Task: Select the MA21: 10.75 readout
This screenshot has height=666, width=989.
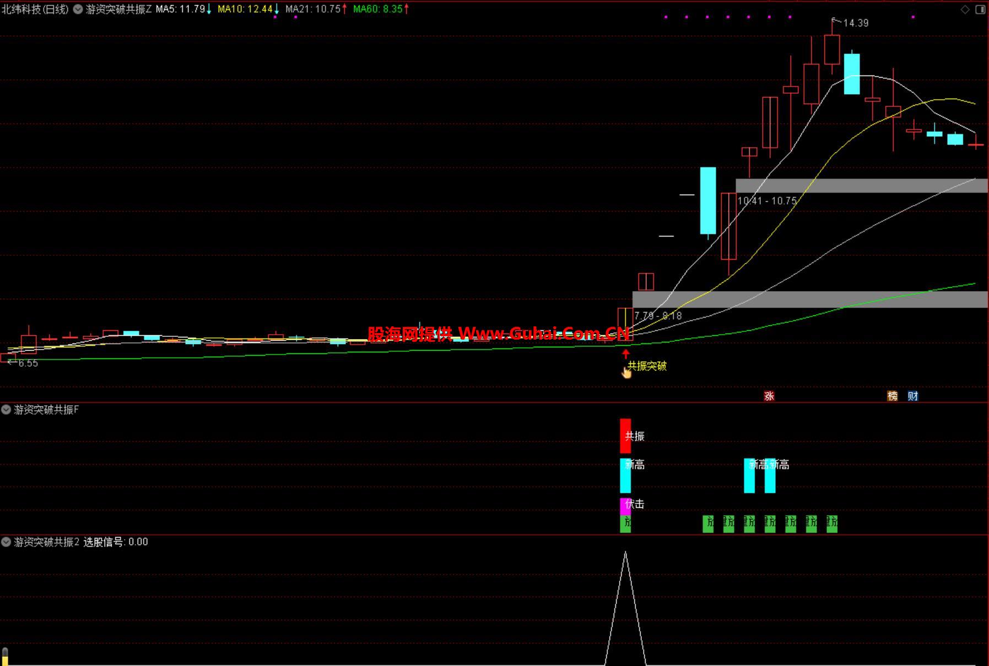Action: click(x=316, y=9)
